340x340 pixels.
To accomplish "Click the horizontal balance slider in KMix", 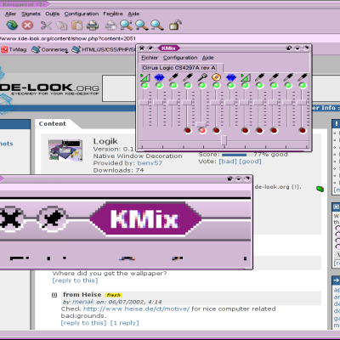I will tap(224, 140).
